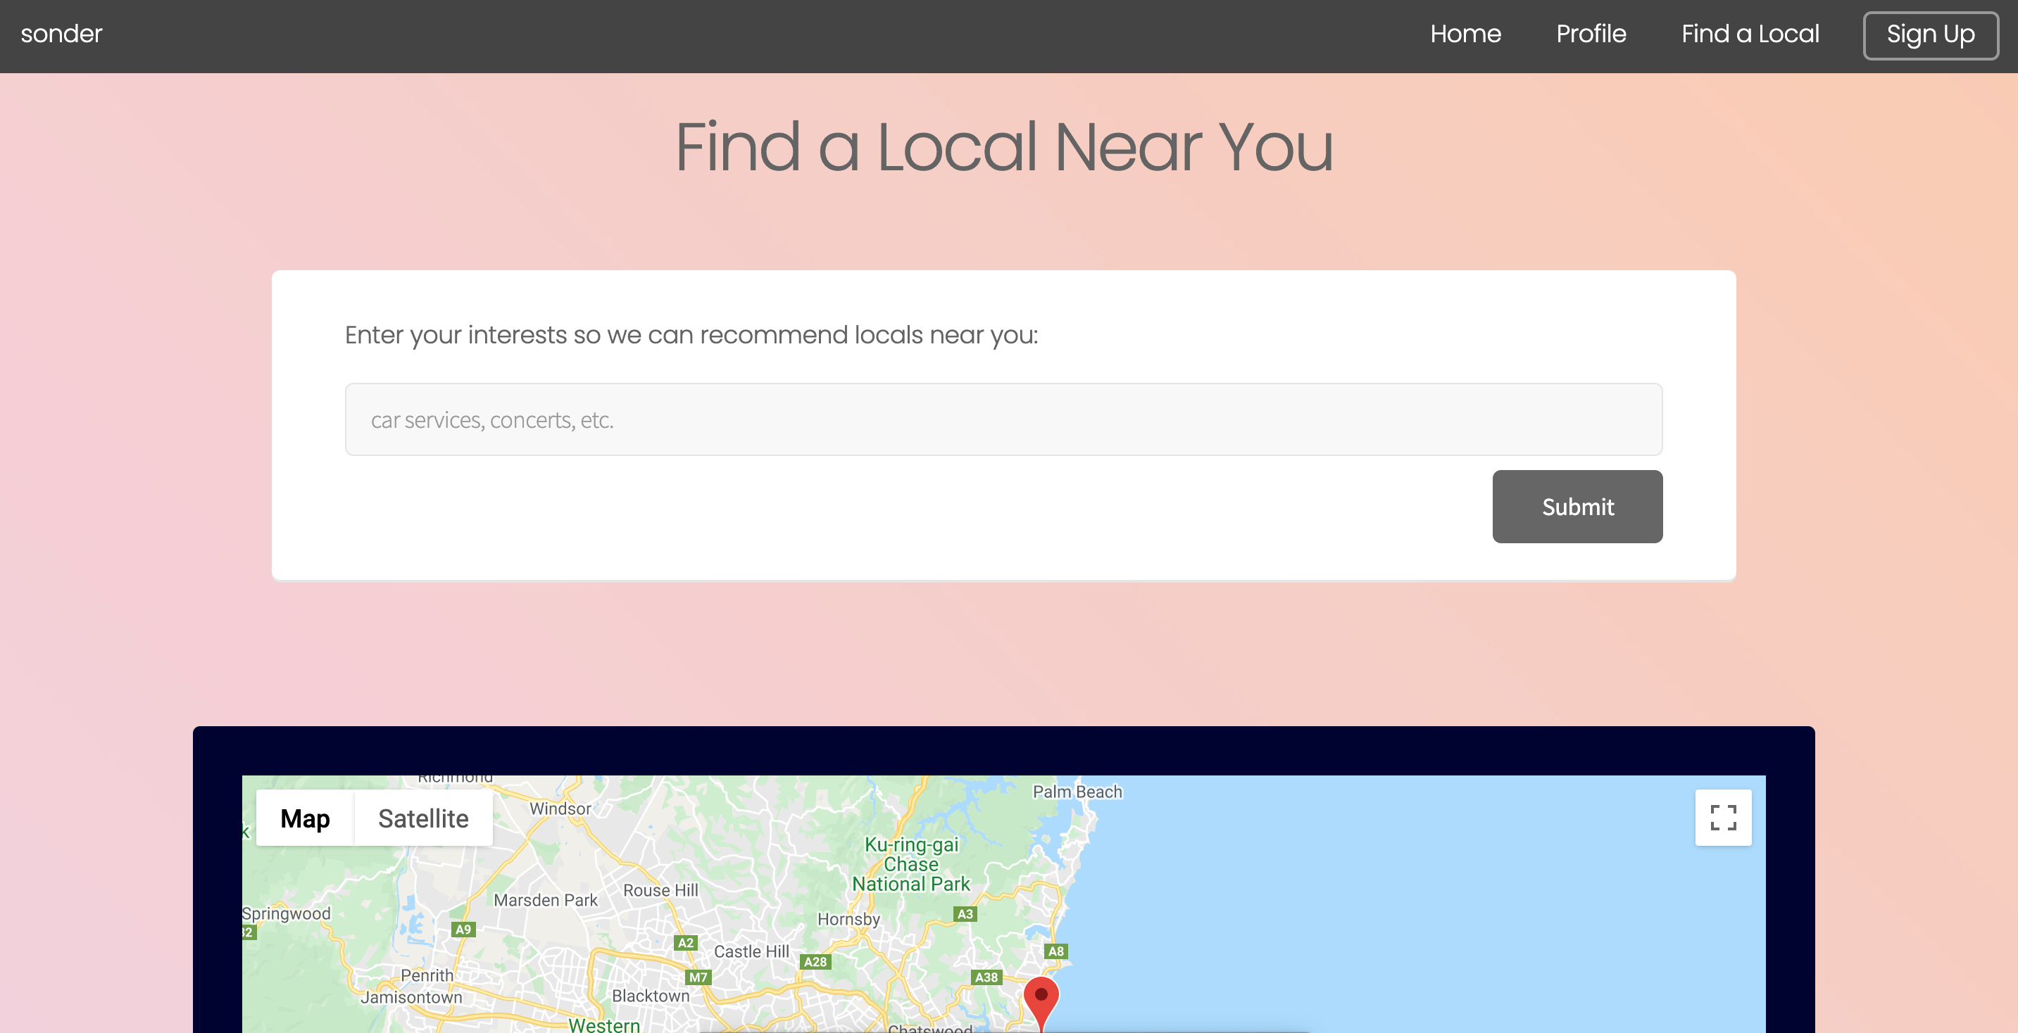2018x1033 pixels.
Task: Click the A3 route shield near Hornsby
Action: [965, 914]
